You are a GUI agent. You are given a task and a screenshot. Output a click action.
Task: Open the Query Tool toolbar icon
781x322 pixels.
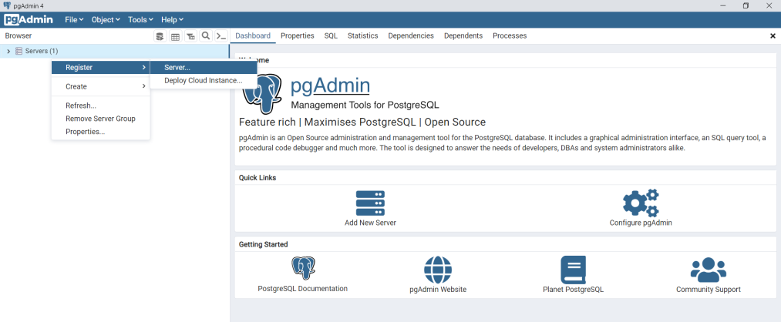coord(160,36)
